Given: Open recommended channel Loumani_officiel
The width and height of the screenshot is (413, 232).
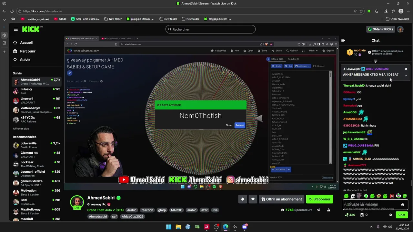Looking at the screenshot, I should (36, 173).
